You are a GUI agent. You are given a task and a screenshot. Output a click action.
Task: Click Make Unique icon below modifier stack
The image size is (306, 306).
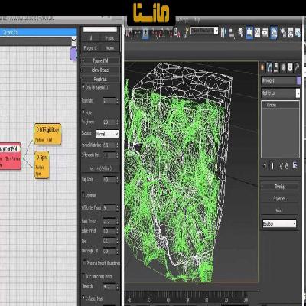pos(281,166)
